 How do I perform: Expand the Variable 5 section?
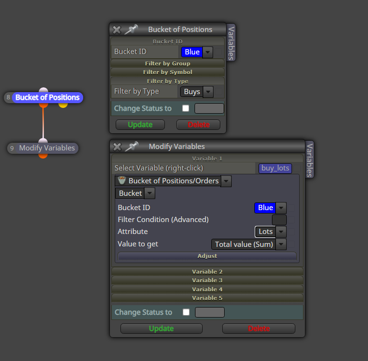pos(207,297)
